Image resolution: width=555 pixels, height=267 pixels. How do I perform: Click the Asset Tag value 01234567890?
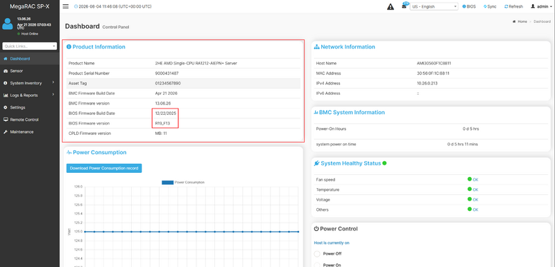[167, 83]
